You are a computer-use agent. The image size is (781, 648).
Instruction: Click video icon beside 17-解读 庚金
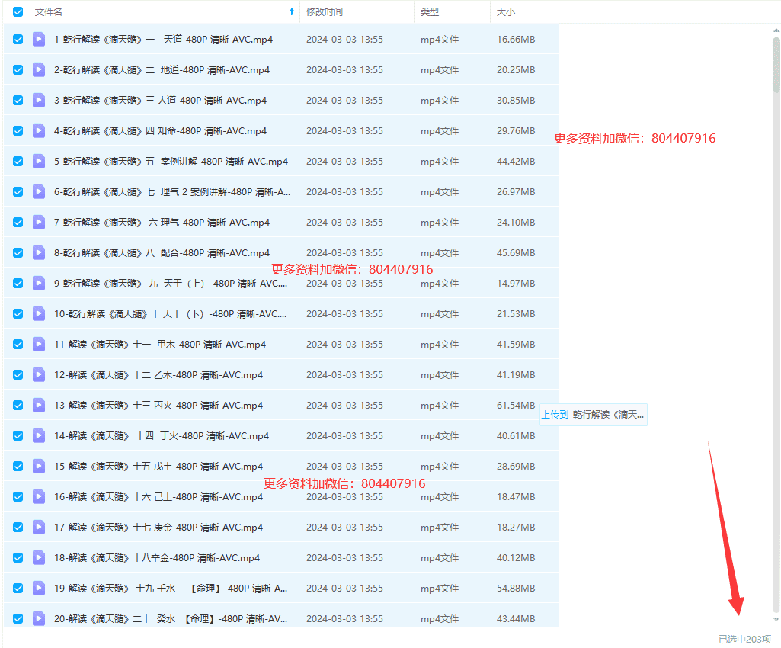(39, 528)
